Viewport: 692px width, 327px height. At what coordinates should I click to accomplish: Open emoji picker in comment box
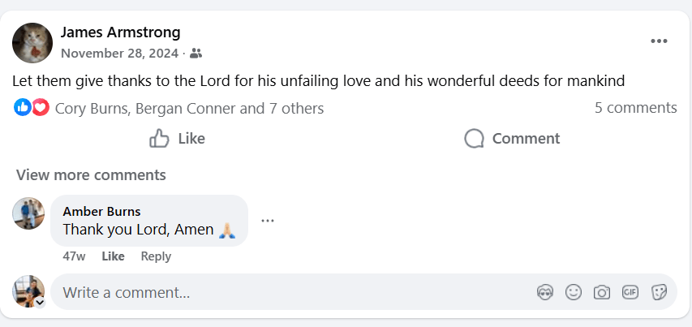click(574, 292)
